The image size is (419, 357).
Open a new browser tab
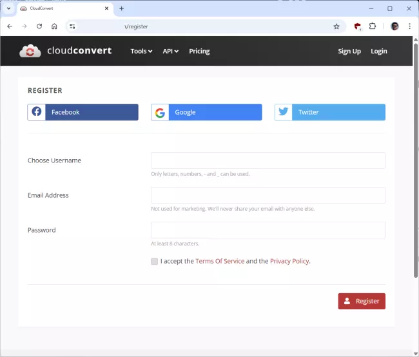121,8
